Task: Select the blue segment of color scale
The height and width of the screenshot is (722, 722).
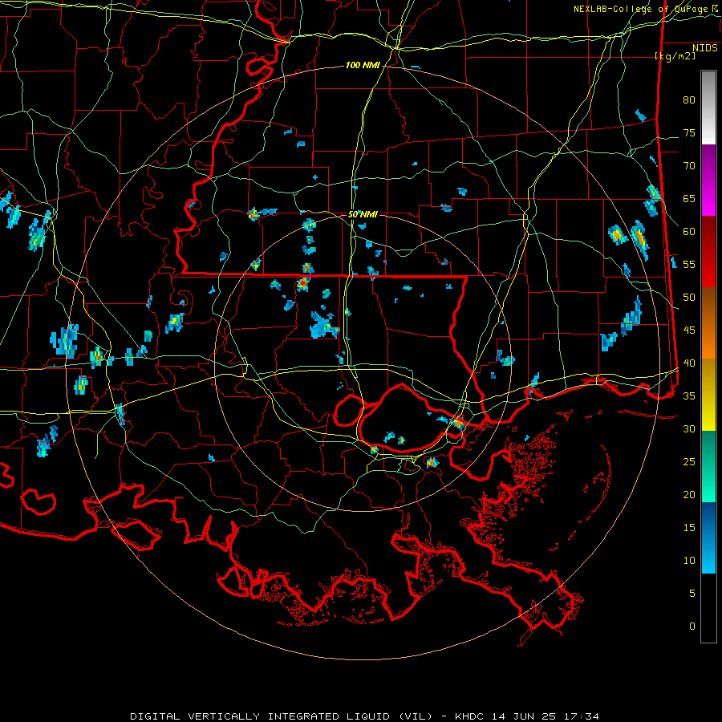Action: (x=708, y=537)
